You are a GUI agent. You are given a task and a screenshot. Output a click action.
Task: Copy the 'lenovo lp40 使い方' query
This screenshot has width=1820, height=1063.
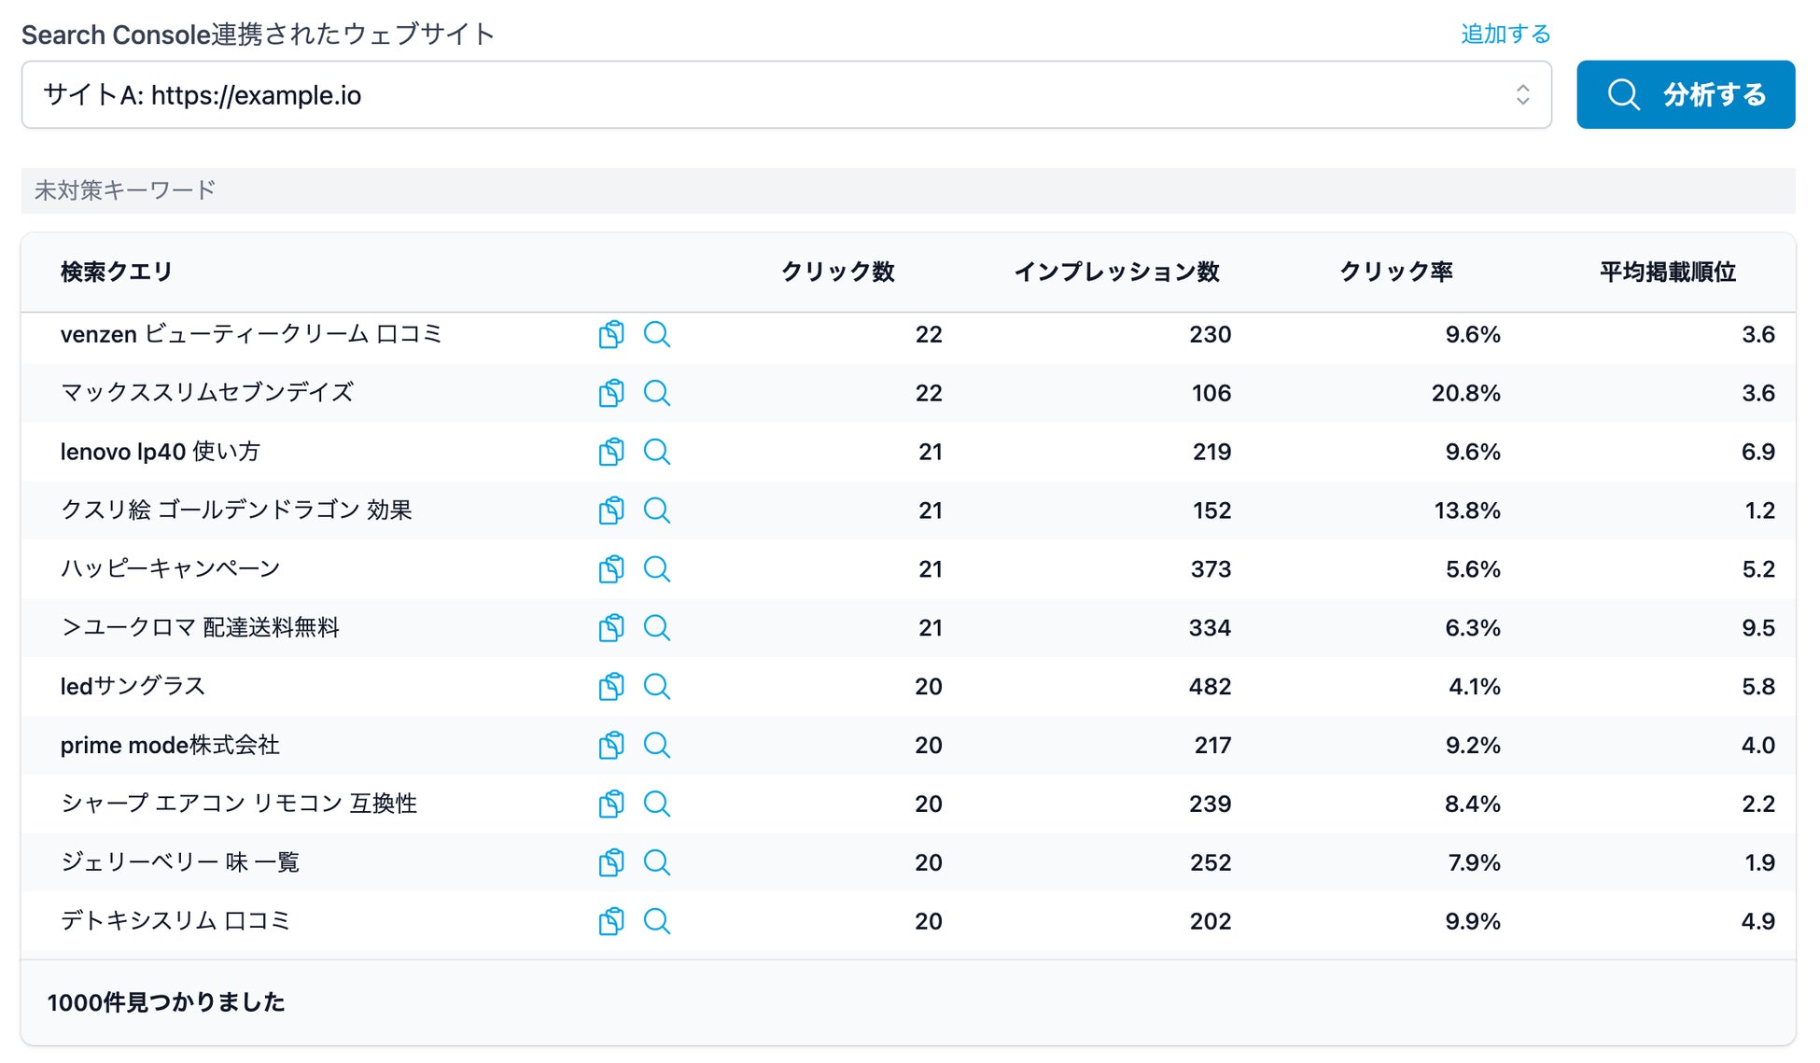point(611,452)
